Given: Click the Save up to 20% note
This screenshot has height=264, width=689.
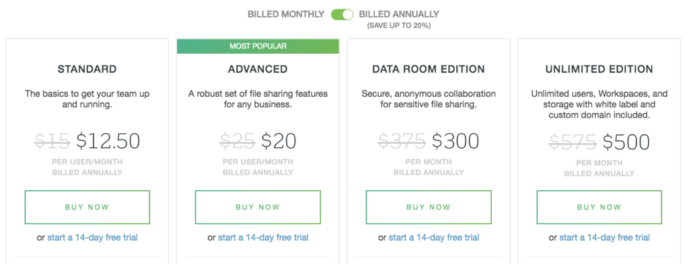Looking at the screenshot, I should [x=399, y=26].
